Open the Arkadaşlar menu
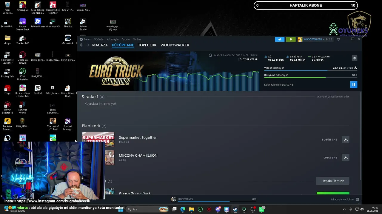 pyautogui.click(x=113, y=39)
